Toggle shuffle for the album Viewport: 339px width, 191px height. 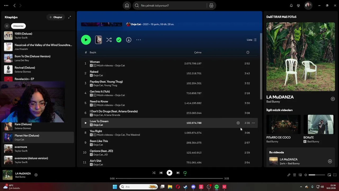(x=109, y=40)
